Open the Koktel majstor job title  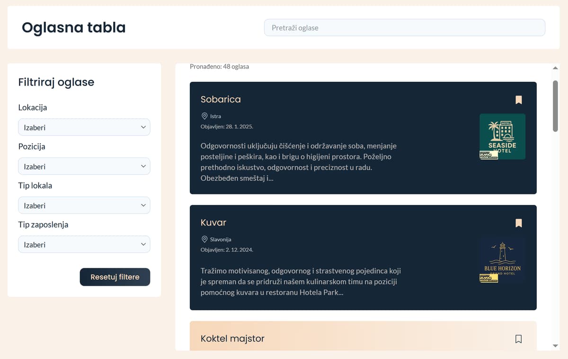tap(232, 339)
